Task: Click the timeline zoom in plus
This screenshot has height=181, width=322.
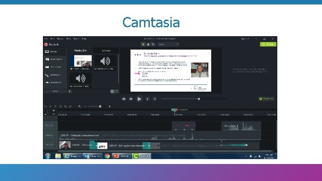Action: pyautogui.click(x=110, y=106)
